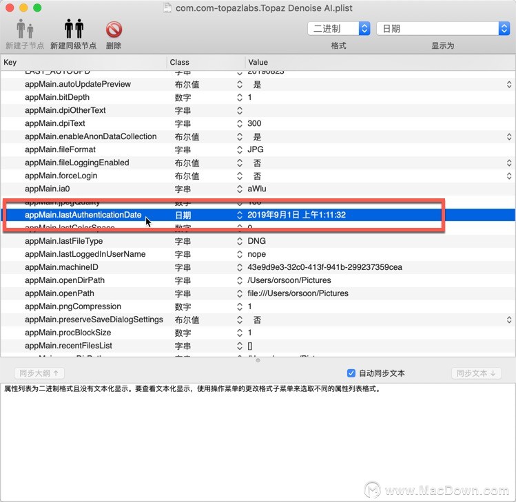Click the New Child node toolbar icon
Image resolution: width=516 pixels, height=502 pixels.
[25, 29]
